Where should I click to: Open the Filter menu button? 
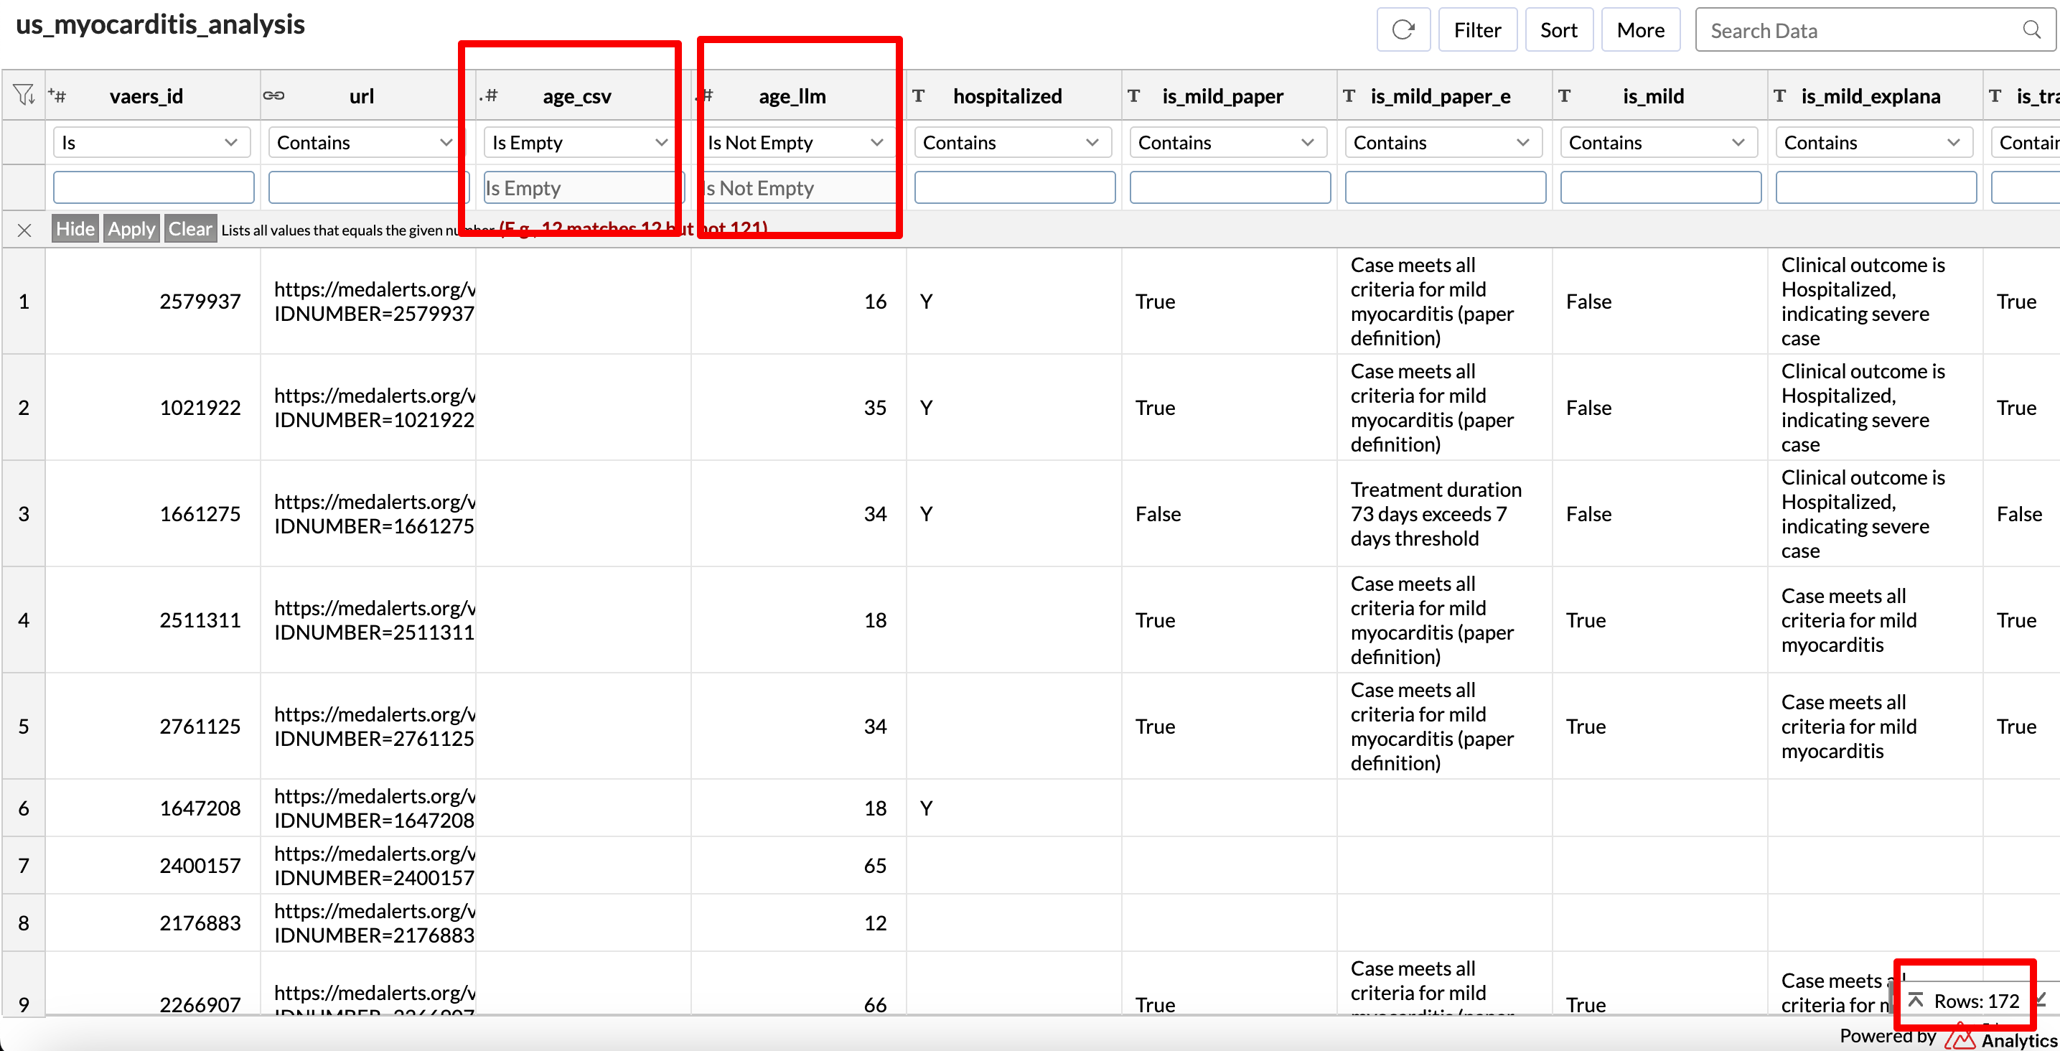[x=1476, y=30]
